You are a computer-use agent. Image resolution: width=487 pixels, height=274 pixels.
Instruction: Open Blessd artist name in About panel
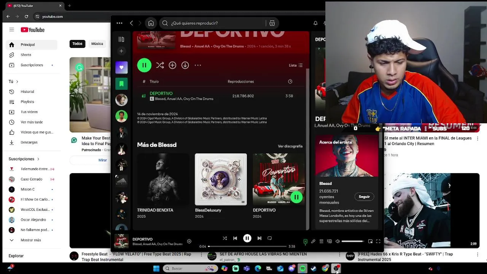click(325, 183)
